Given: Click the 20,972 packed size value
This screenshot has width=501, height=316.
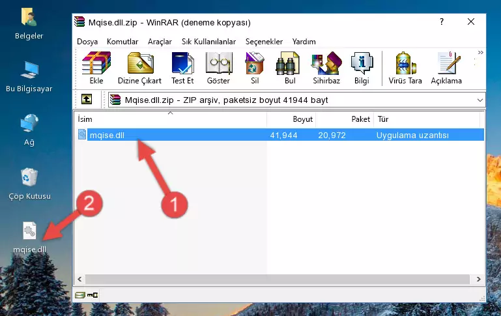Looking at the screenshot, I should (332, 135).
